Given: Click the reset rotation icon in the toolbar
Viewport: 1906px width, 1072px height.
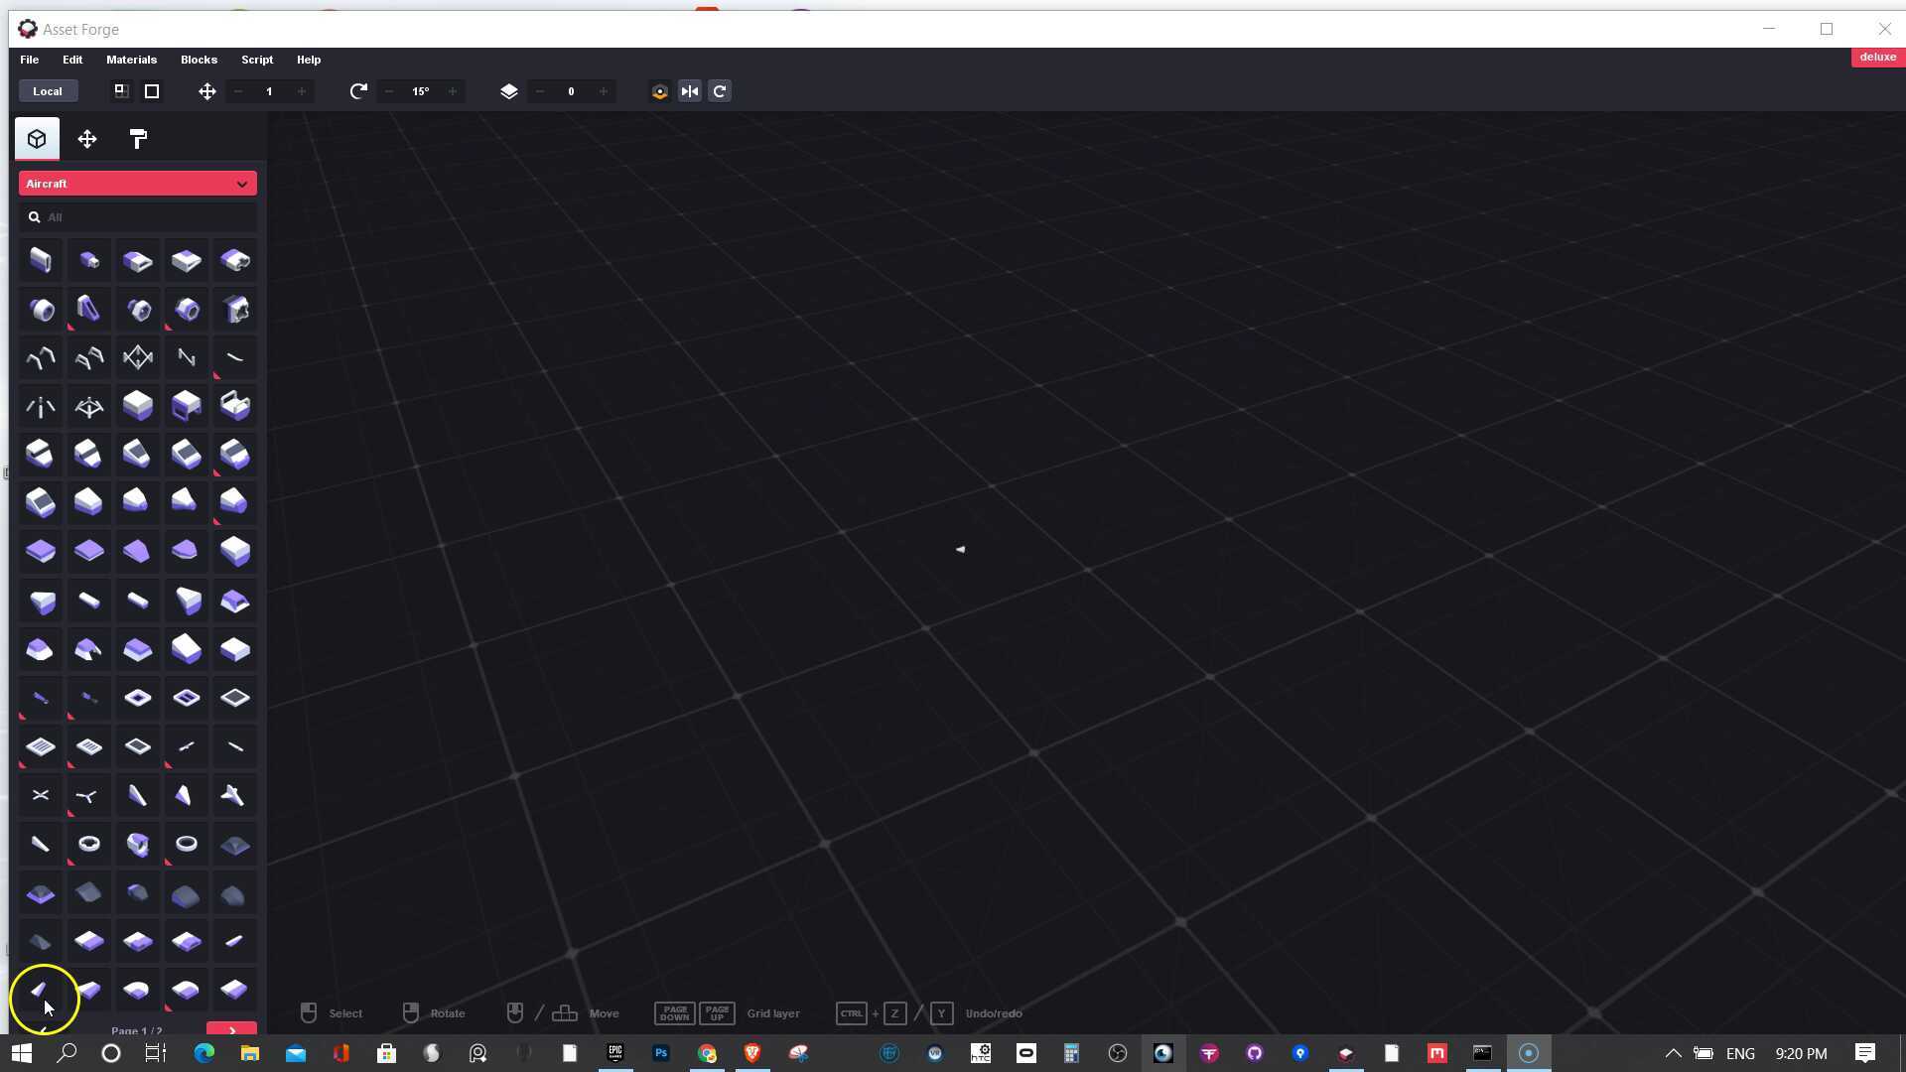Looking at the screenshot, I should (720, 90).
